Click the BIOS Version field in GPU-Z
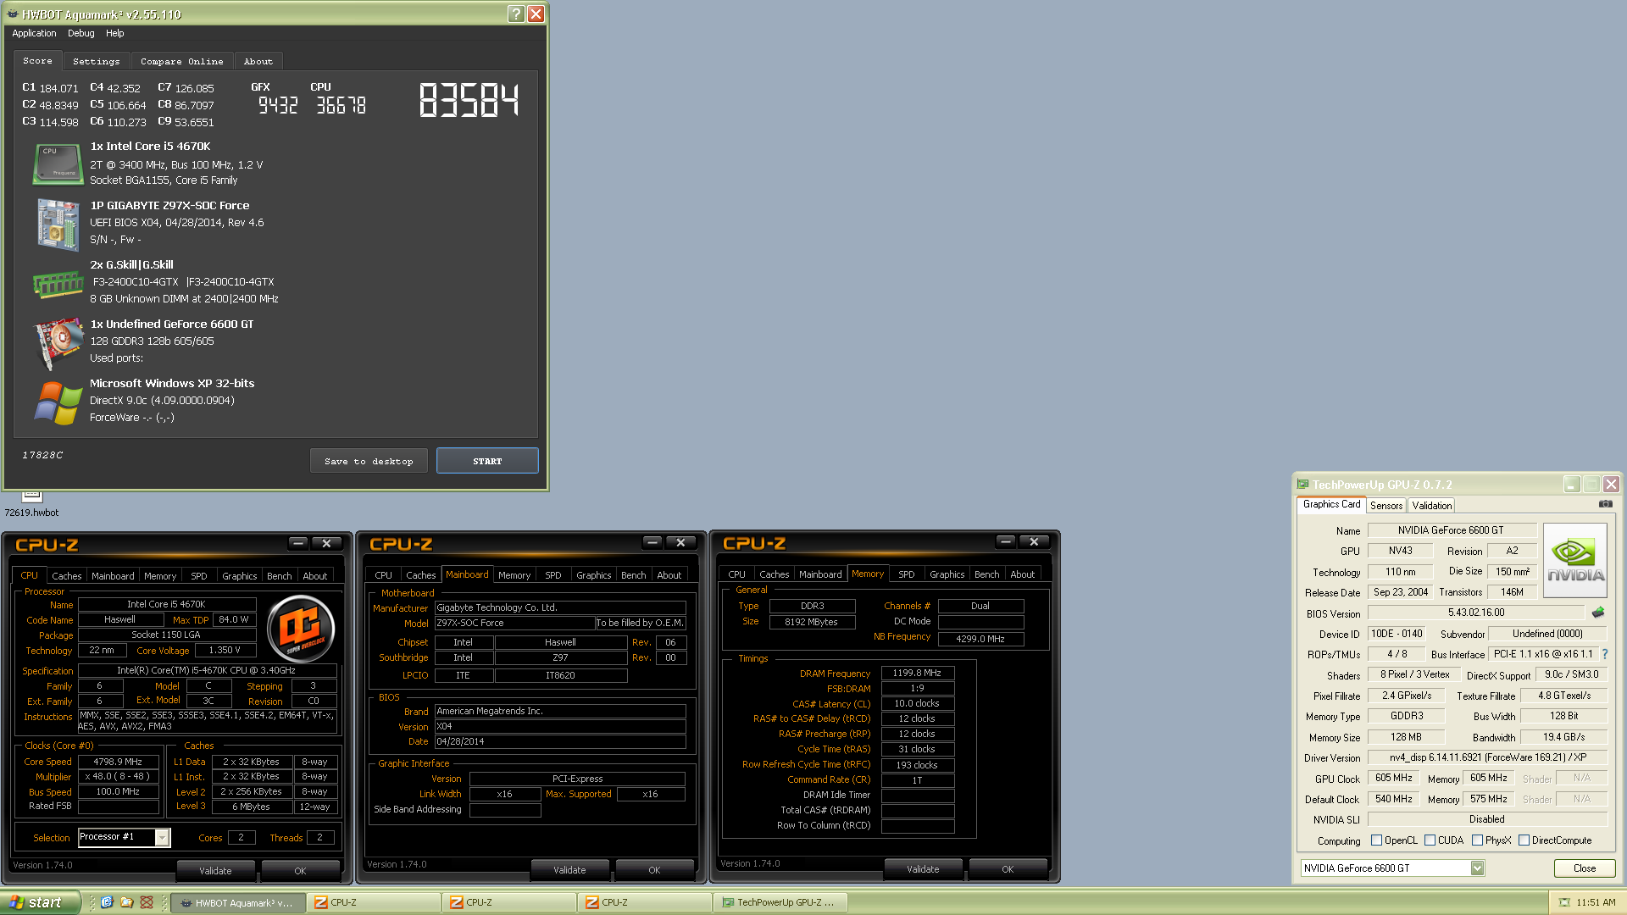Screen dimensions: 1627x915 click(1476, 613)
